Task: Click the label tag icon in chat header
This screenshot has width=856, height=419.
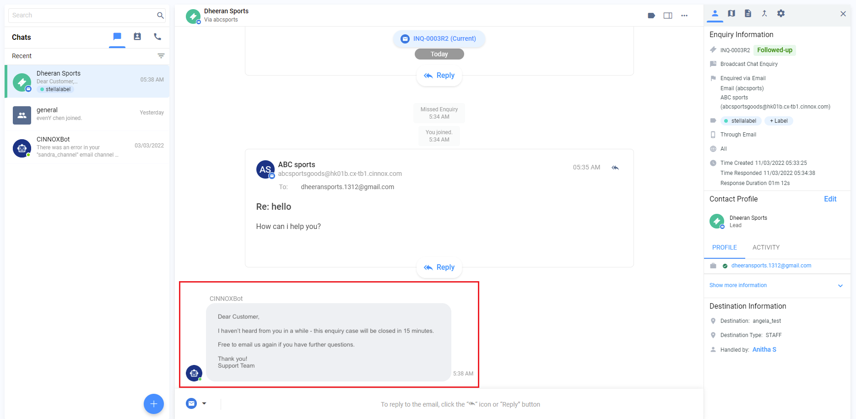Action: [651, 16]
